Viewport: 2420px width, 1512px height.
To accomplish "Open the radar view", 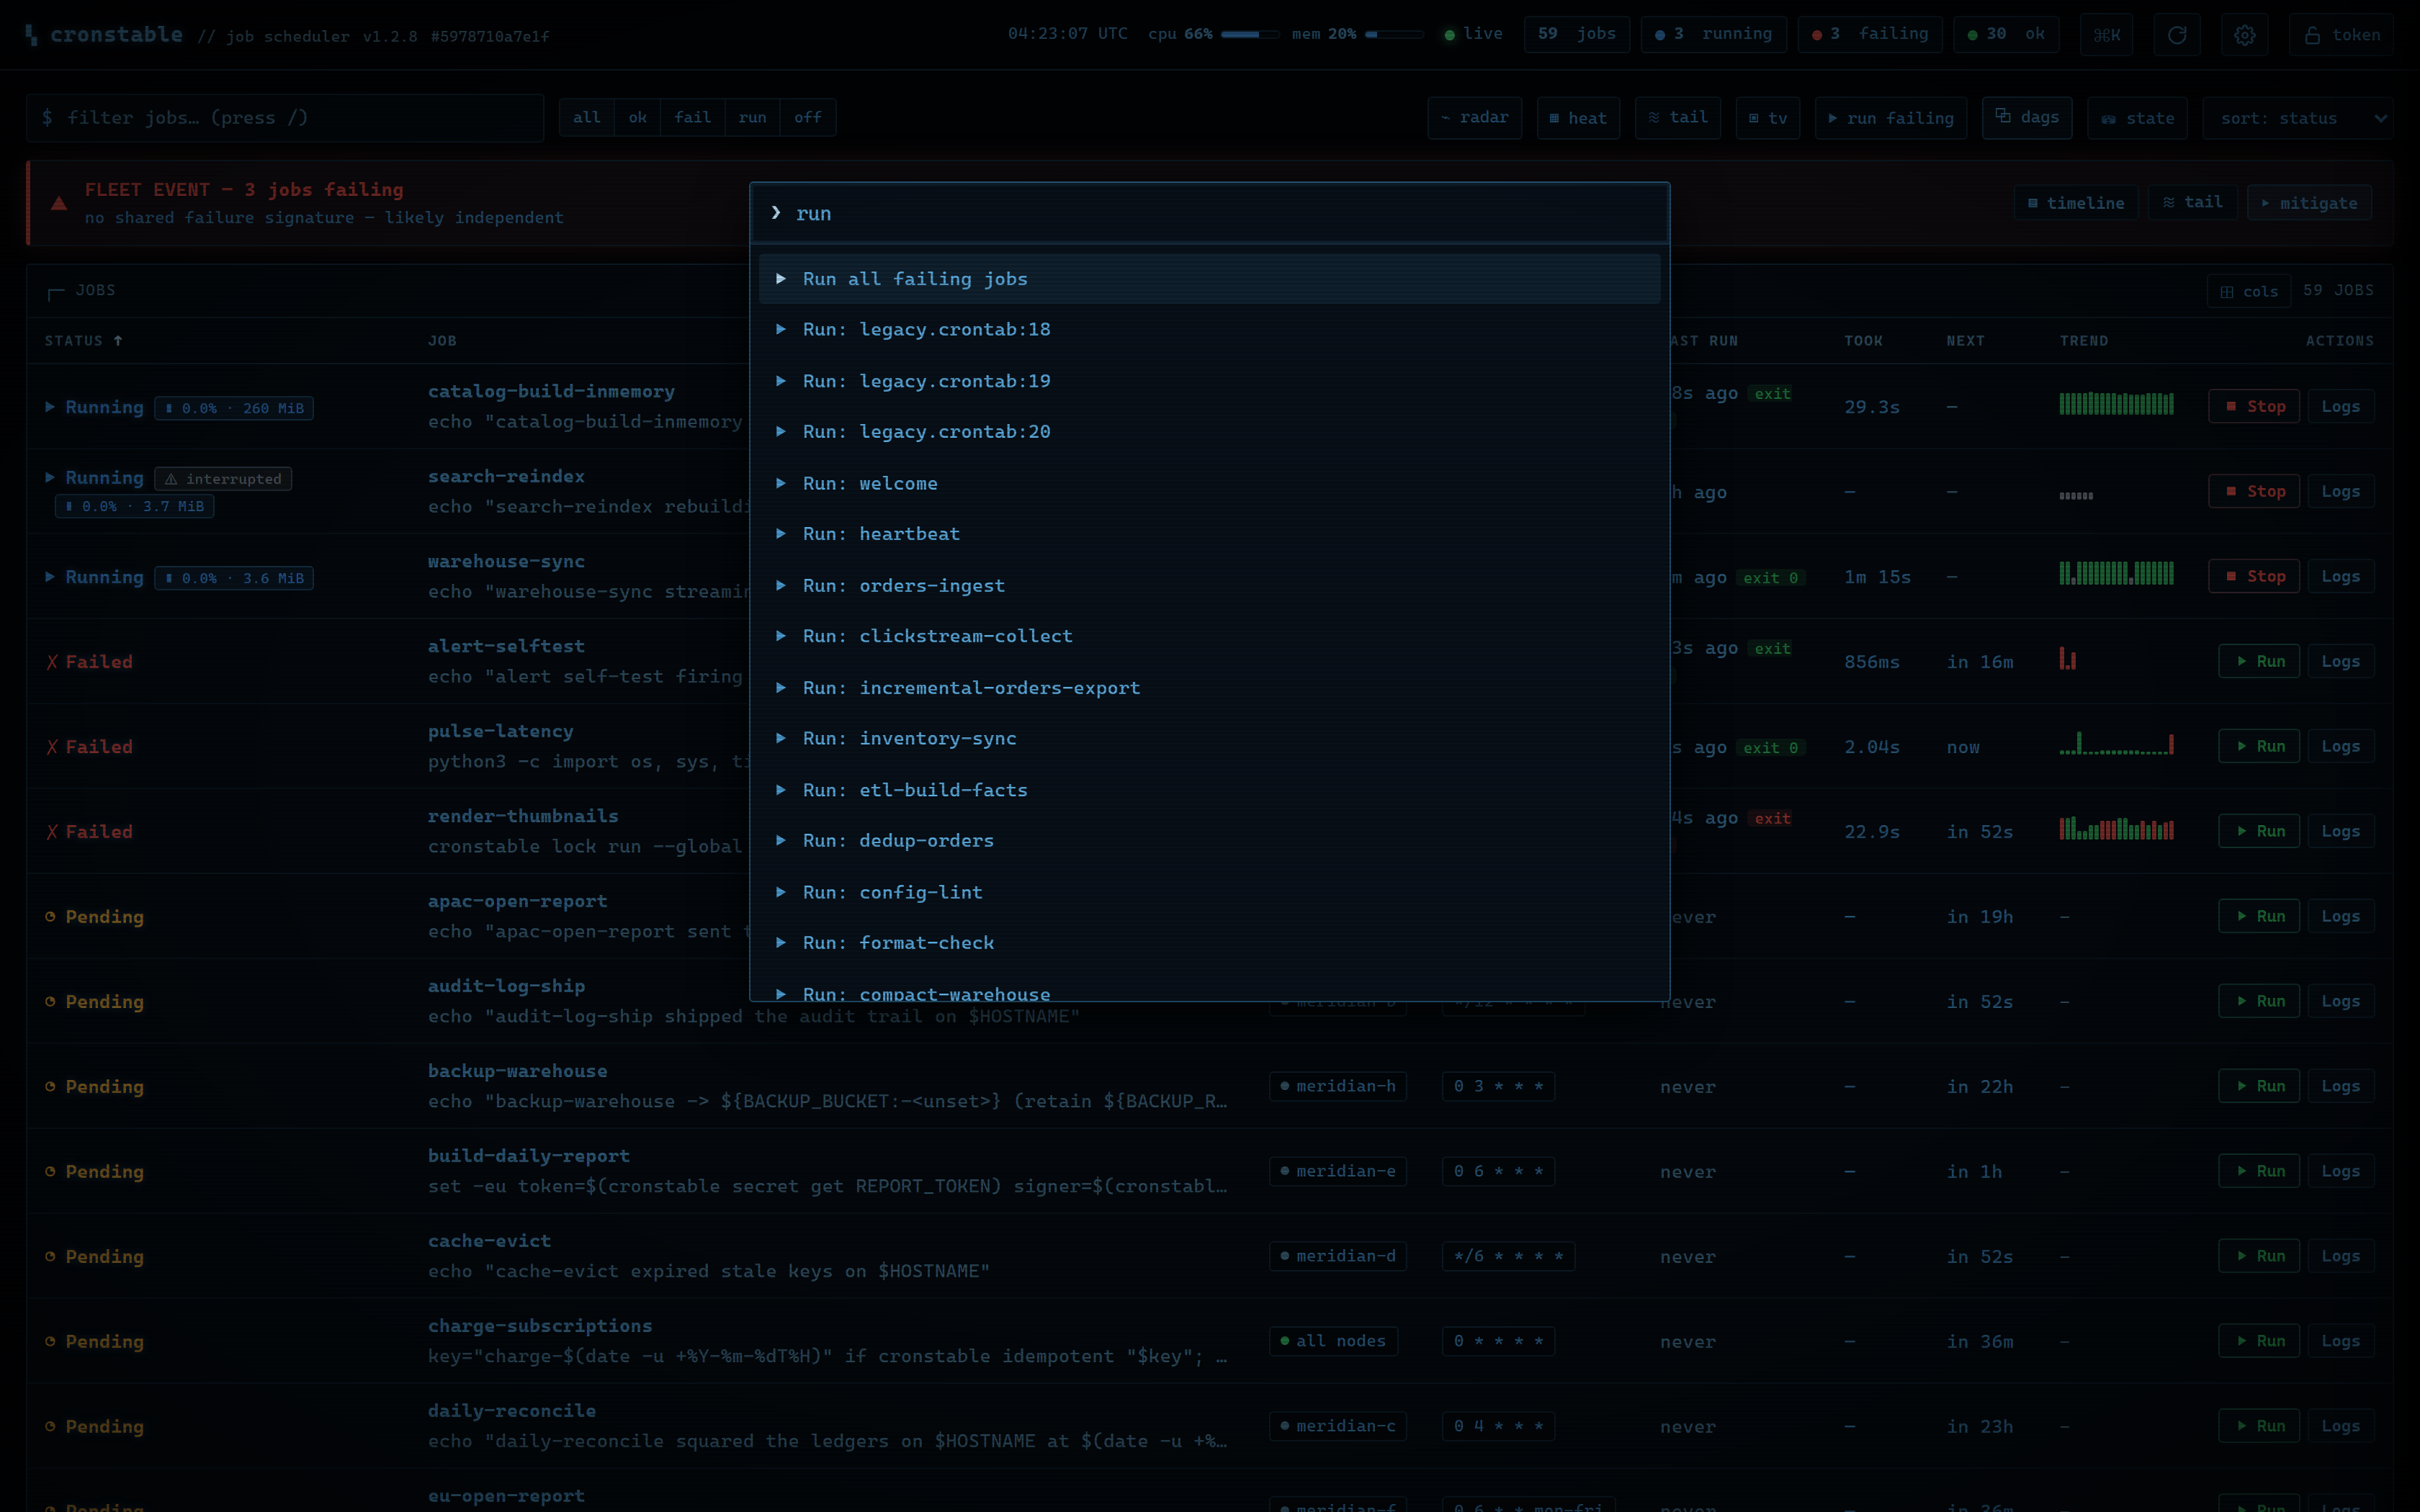I will (x=1474, y=118).
